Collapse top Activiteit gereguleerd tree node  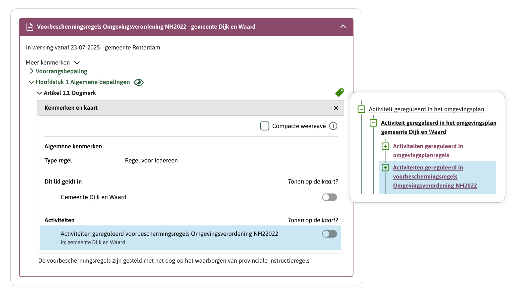point(361,109)
